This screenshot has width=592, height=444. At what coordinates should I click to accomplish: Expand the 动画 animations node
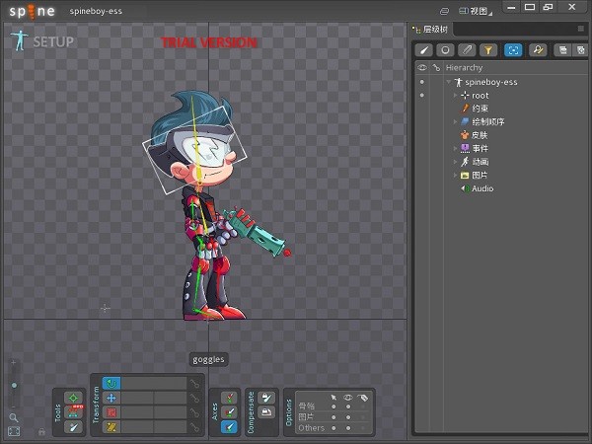pyautogui.click(x=455, y=162)
